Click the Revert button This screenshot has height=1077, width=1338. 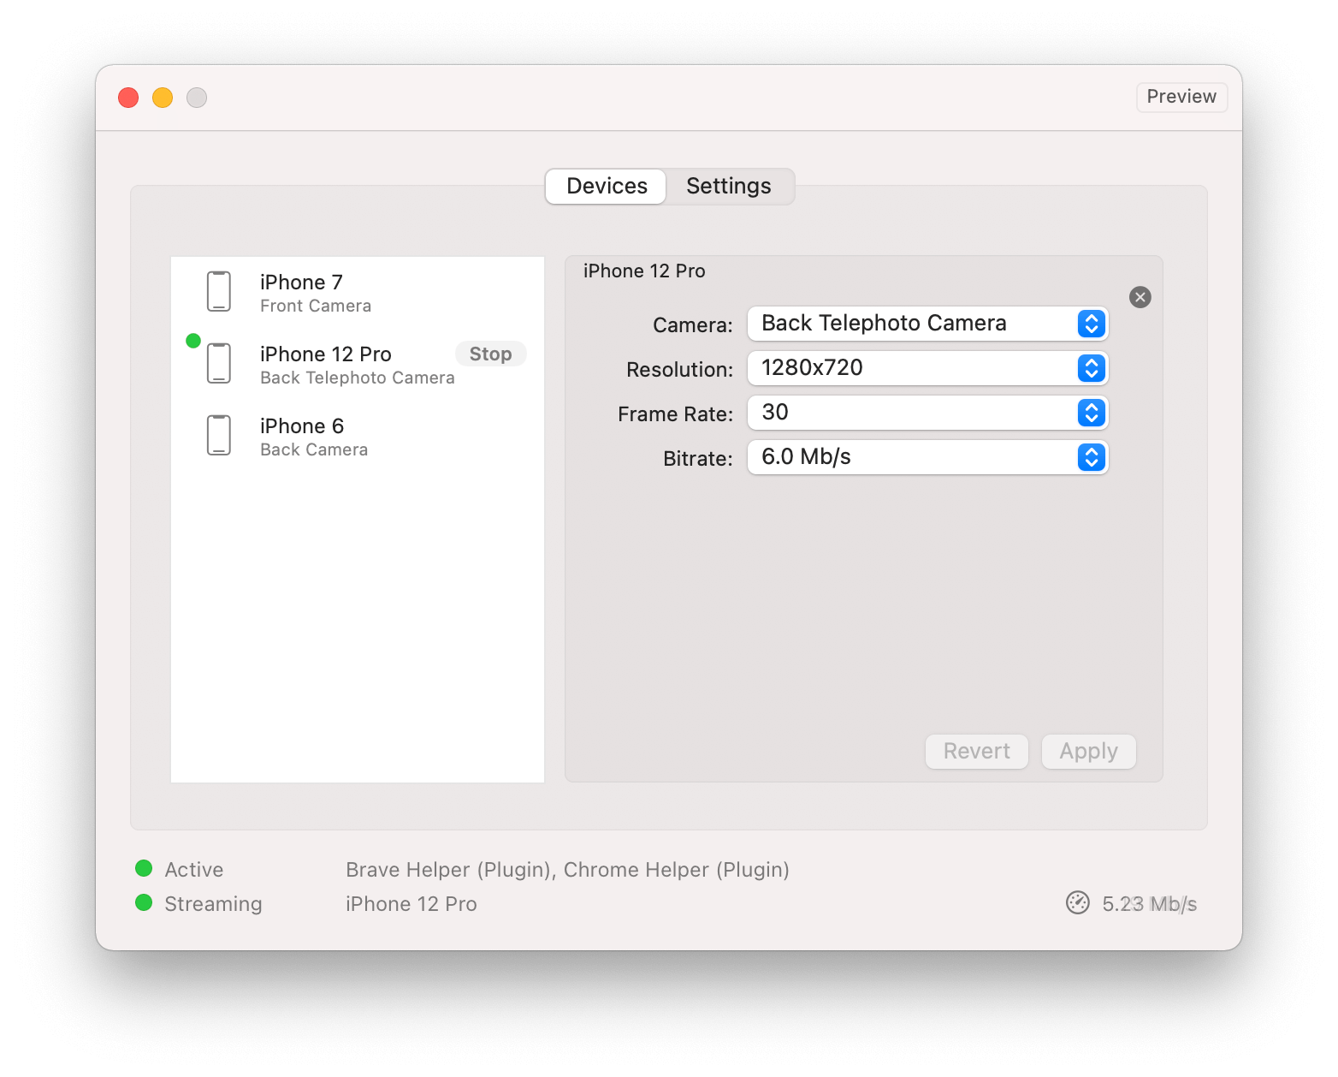tap(976, 751)
